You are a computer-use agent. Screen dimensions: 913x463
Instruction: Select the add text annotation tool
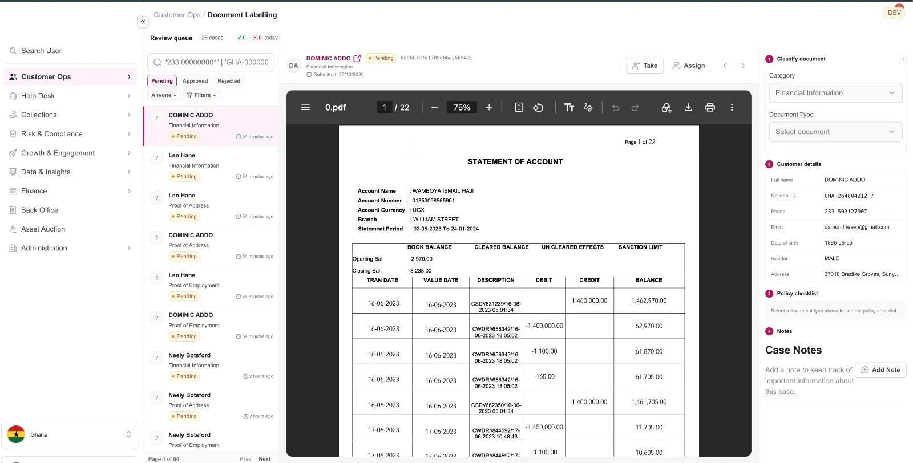pyautogui.click(x=569, y=107)
